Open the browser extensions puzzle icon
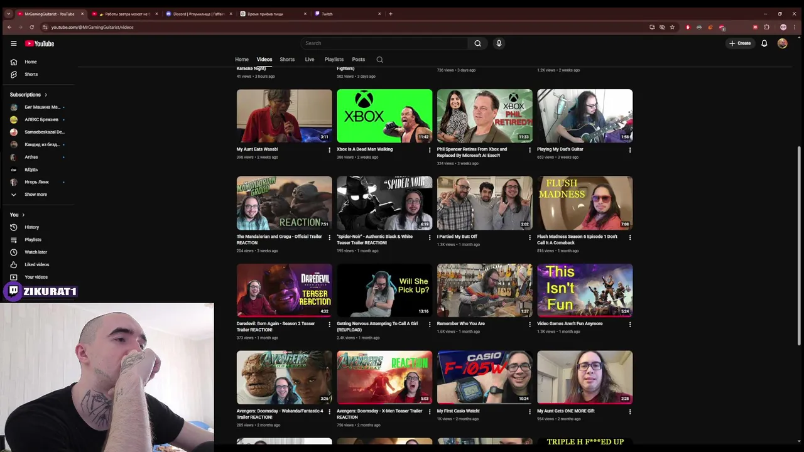Image resolution: width=804 pixels, height=452 pixels. 766,27
